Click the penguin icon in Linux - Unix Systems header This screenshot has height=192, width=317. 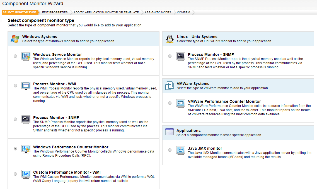point(170,38)
